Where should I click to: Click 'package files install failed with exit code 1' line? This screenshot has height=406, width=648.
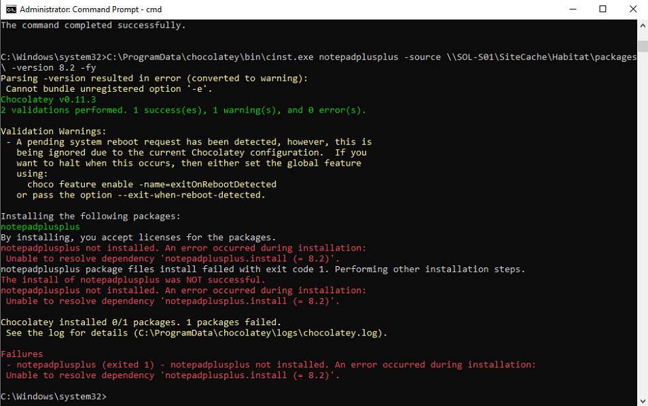point(263,270)
